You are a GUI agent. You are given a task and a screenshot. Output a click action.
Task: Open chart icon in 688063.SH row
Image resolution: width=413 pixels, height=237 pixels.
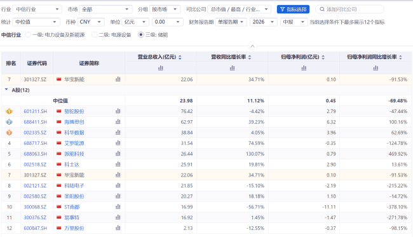click(x=118, y=154)
